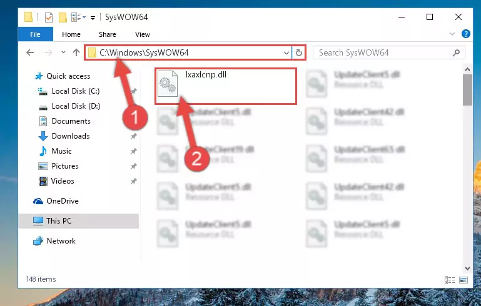Minimize the SysWOW64 window

(x=401, y=17)
